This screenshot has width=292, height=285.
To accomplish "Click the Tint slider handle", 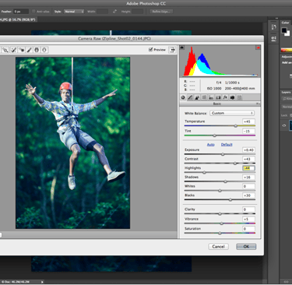I will coord(215,135).
